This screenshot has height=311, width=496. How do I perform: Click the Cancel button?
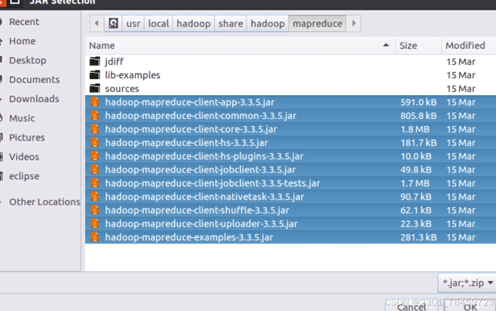pos(411,307)
